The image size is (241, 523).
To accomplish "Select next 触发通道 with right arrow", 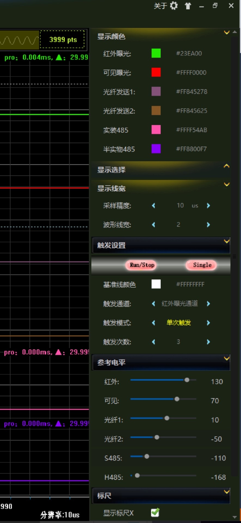I will click(208, 303).
